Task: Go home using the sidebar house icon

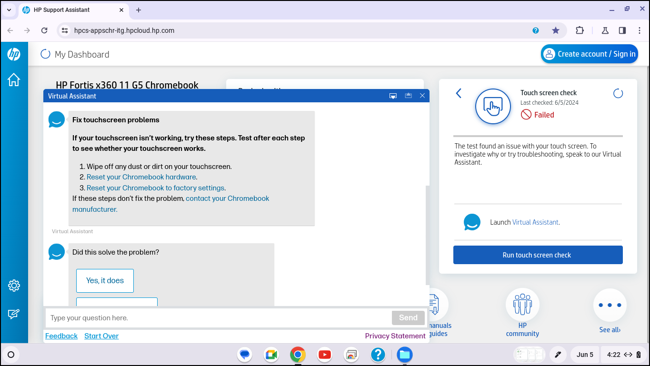Action: coord(14,80)
